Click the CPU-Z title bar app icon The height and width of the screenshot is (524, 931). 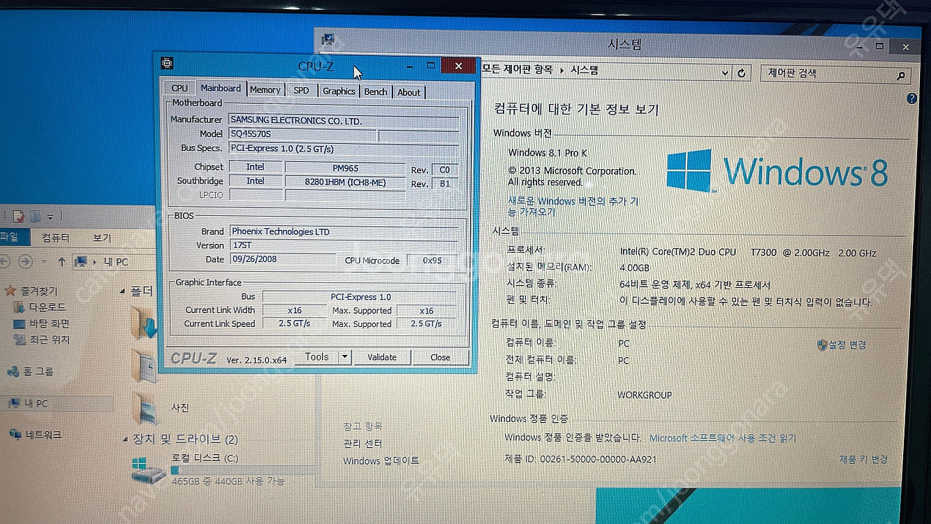pos(166,63)
